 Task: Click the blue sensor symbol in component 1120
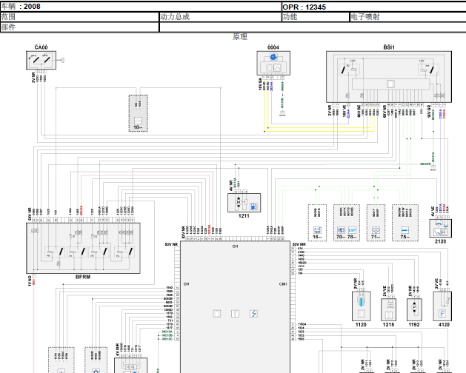pos(361,302)
